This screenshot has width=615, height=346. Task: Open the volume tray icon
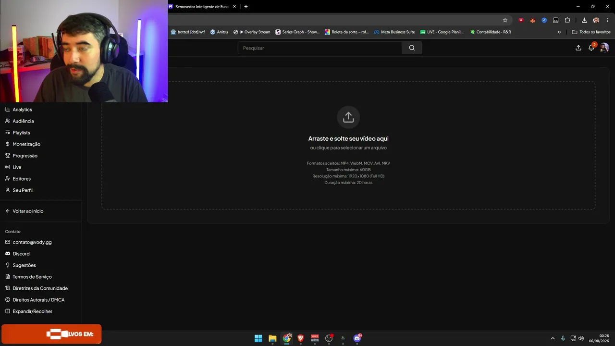(x=581, y=338)
